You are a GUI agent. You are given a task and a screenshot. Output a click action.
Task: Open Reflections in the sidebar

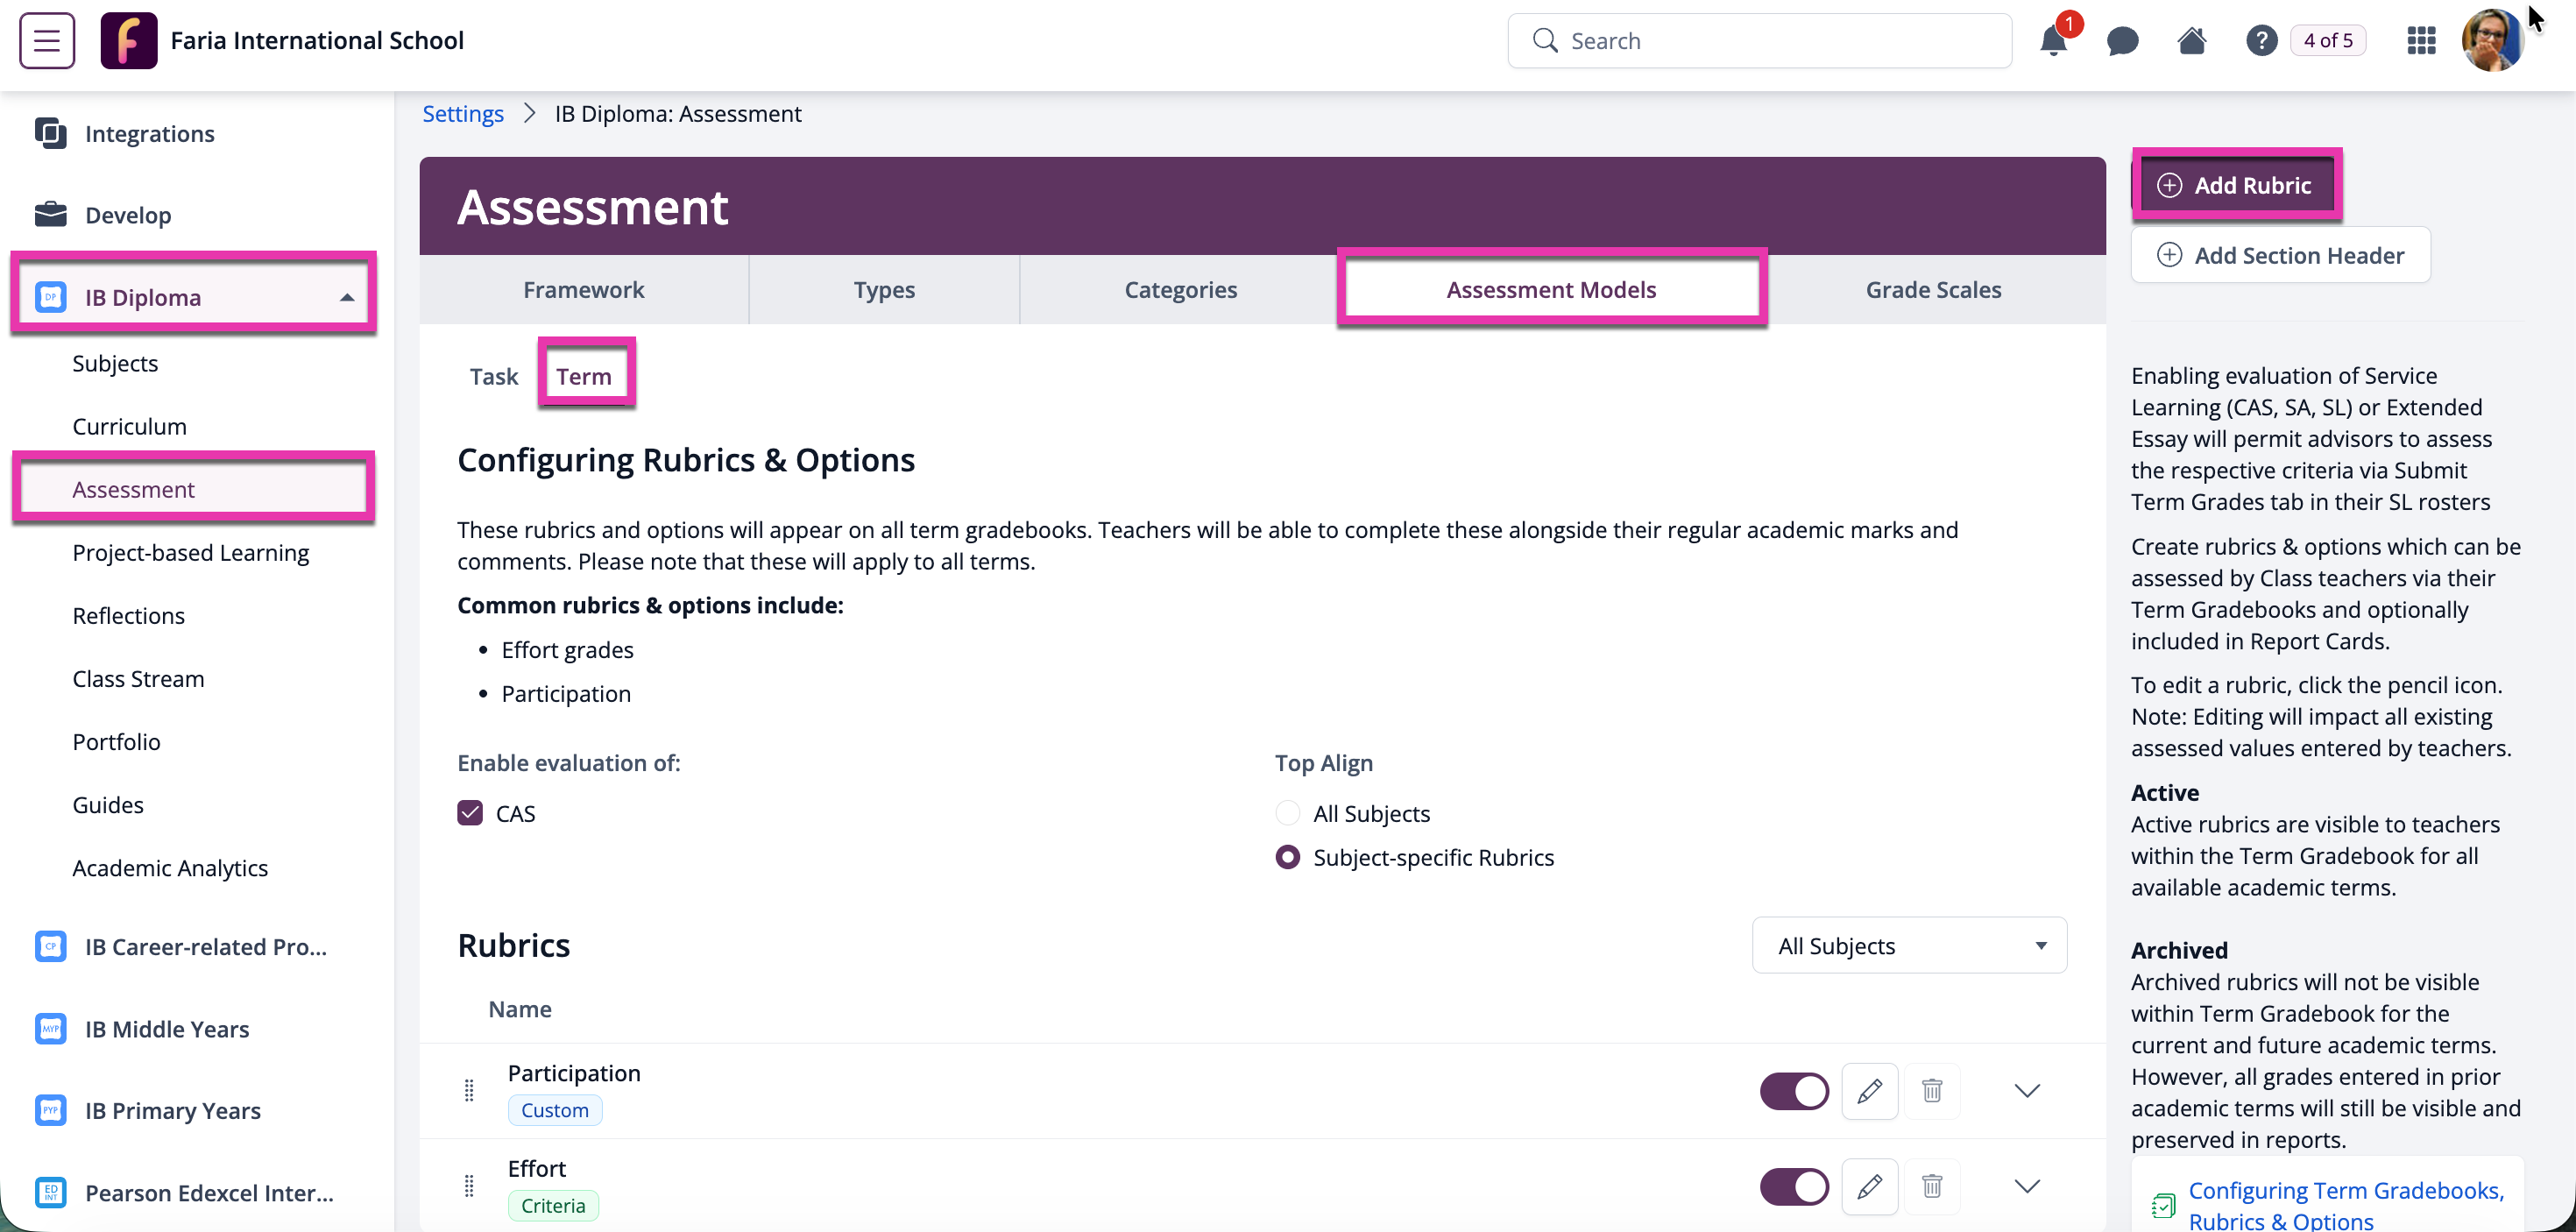tap(128, 615)
